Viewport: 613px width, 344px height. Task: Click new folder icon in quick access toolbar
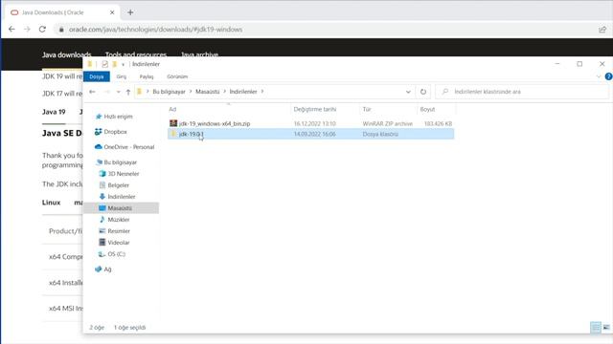click(x=115, y=64)
